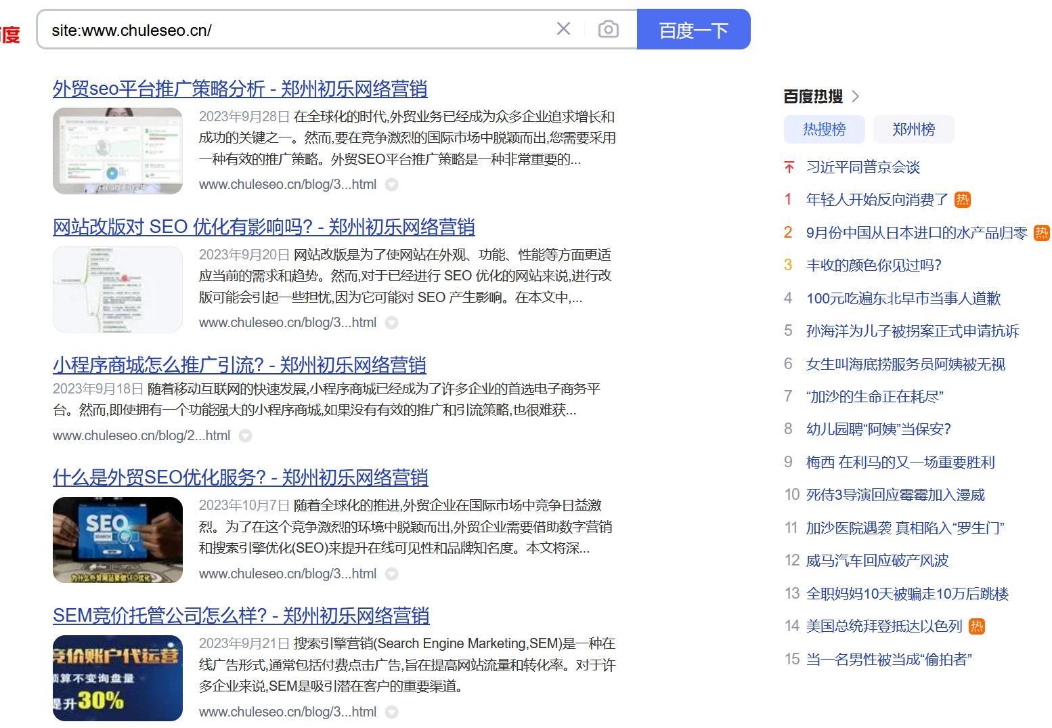Image resolution: width=1052 pixels, height=728 pixels.
Task: Click the 网站改版 SEO result URL
Action: point(288,322)
